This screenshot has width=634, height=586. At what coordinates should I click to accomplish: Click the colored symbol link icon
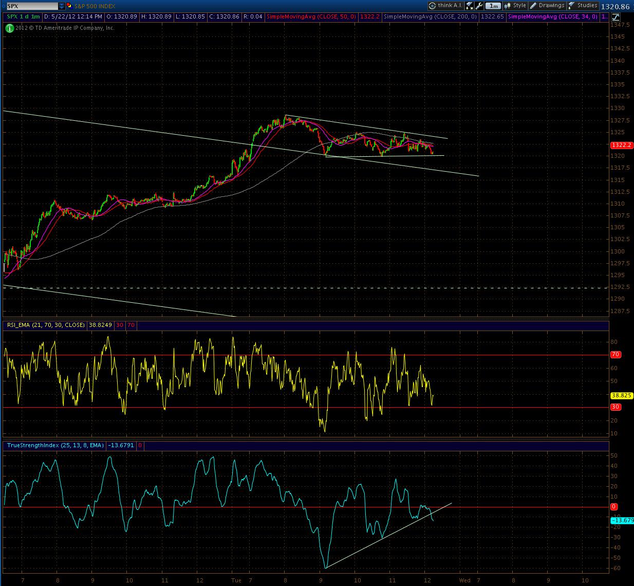(x=70, y=6)
